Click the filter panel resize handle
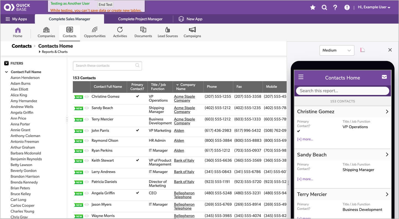Screen dimensions: 399x219 click(67, 120)
